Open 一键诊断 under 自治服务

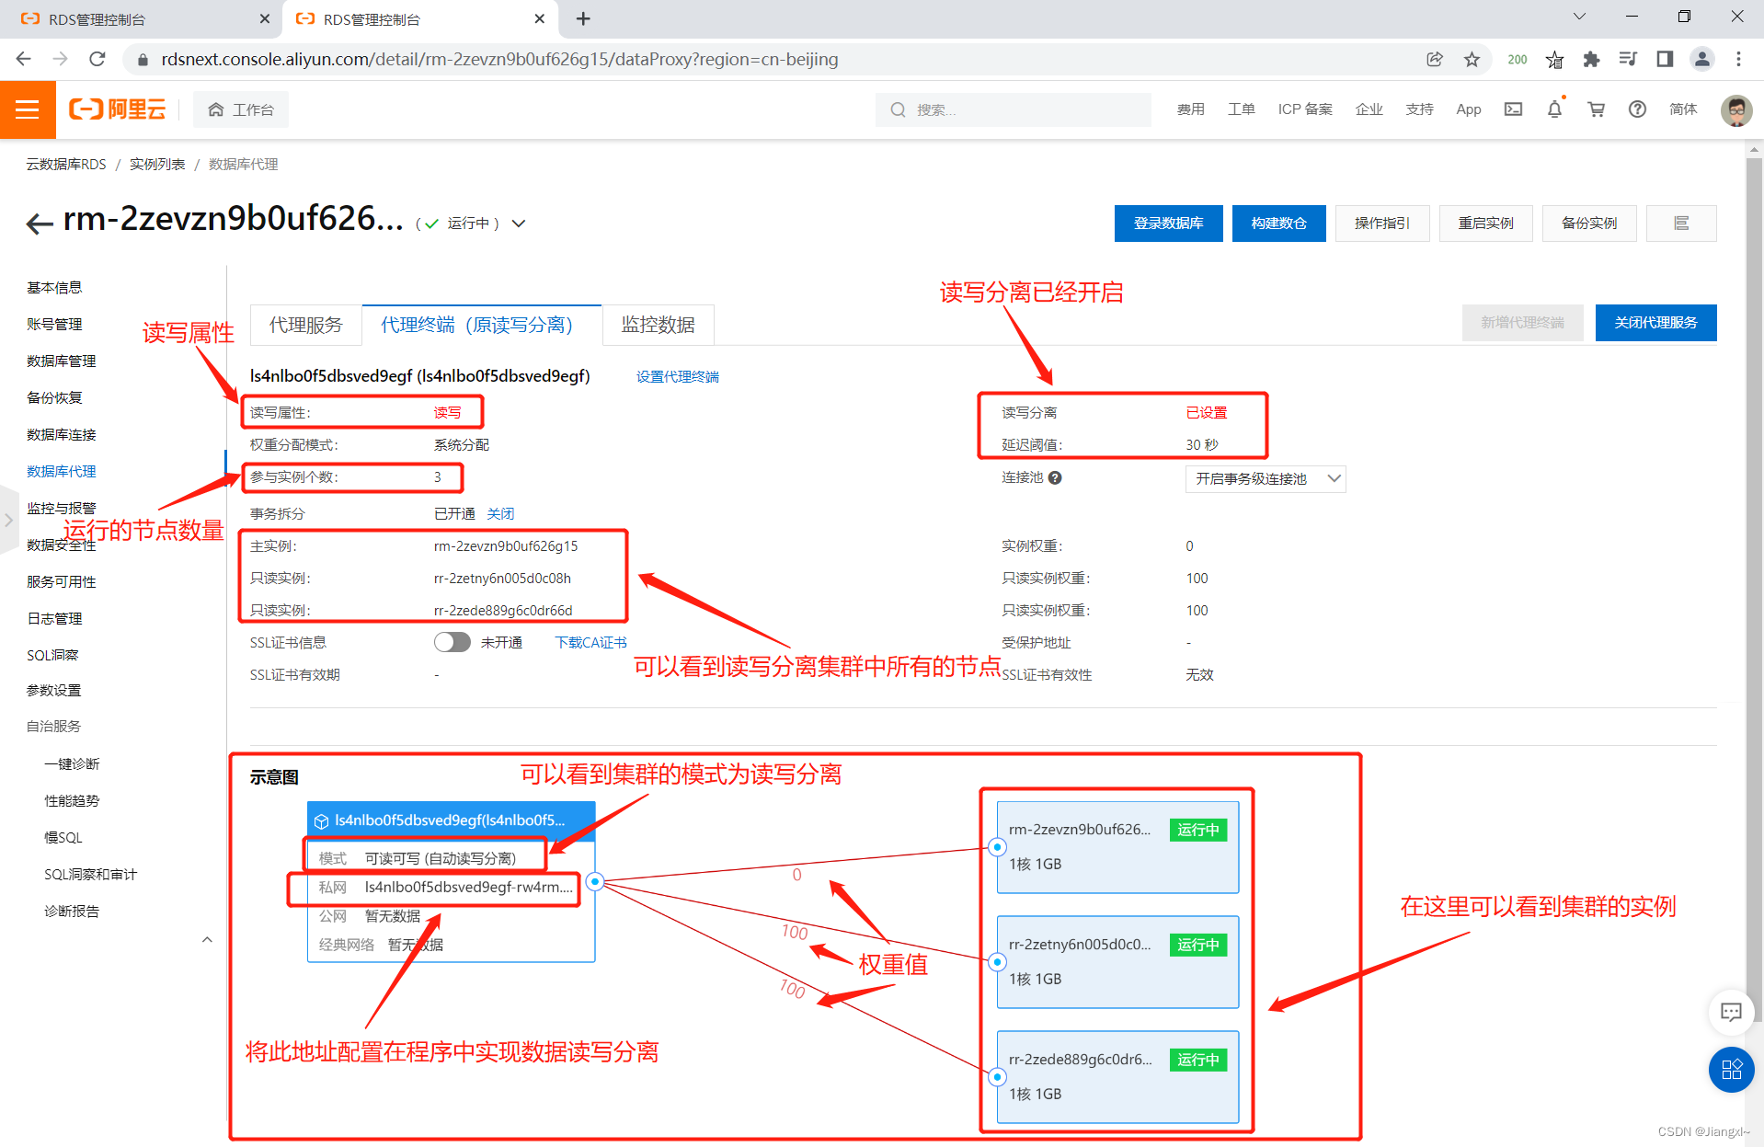tap(72, 763)
